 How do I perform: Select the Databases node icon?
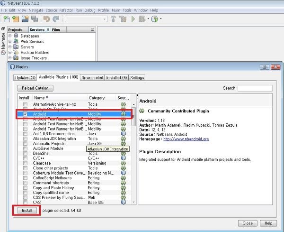(16, 36)
